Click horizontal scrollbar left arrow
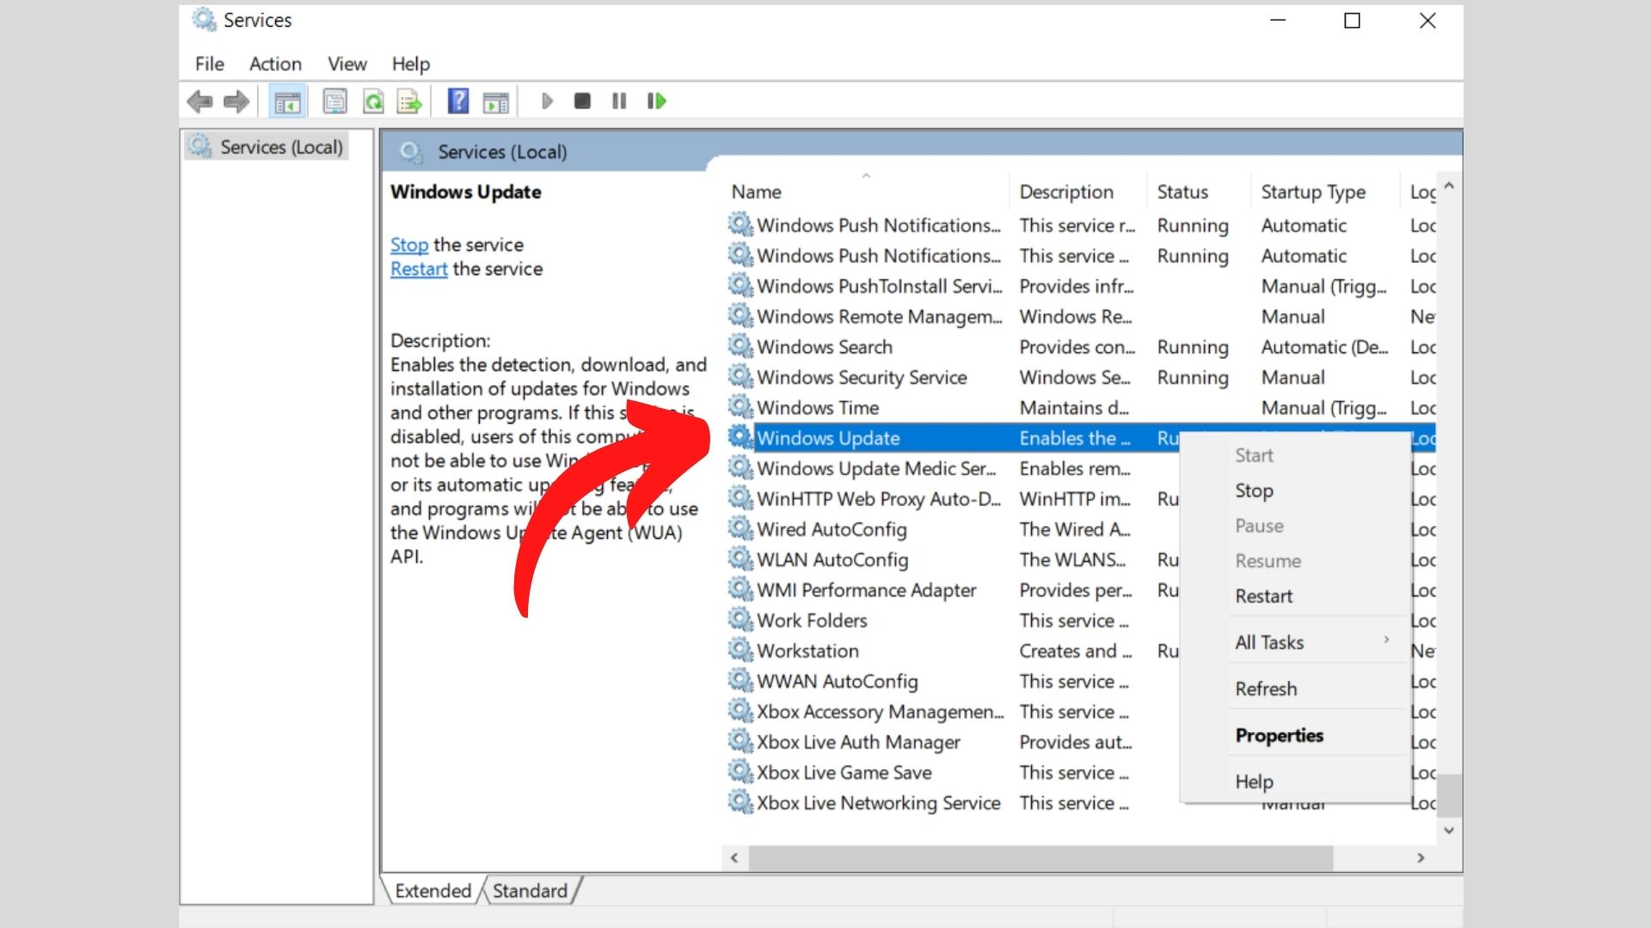 [734, 858]
